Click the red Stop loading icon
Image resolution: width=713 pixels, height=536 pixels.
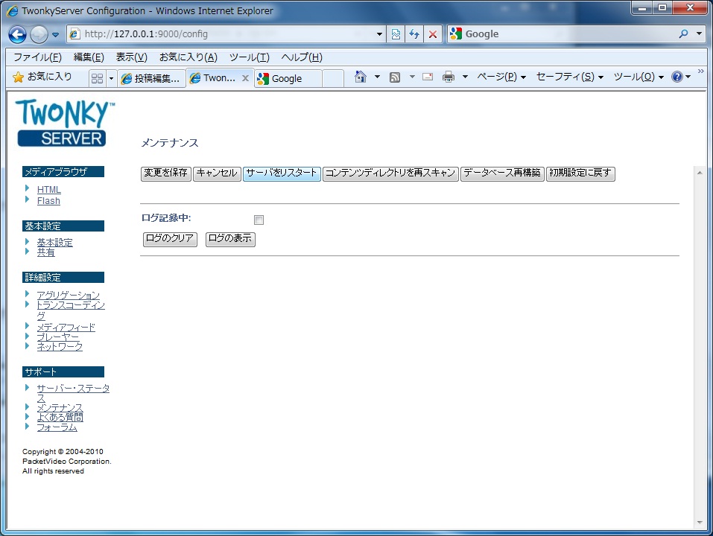pos(433,34)
